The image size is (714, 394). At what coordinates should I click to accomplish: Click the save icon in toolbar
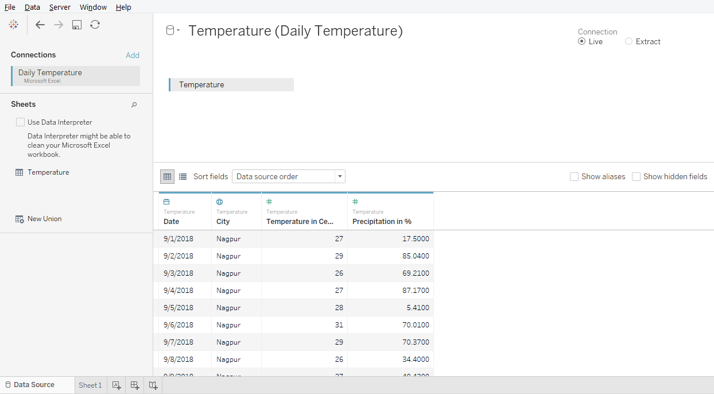pos(76,25)
